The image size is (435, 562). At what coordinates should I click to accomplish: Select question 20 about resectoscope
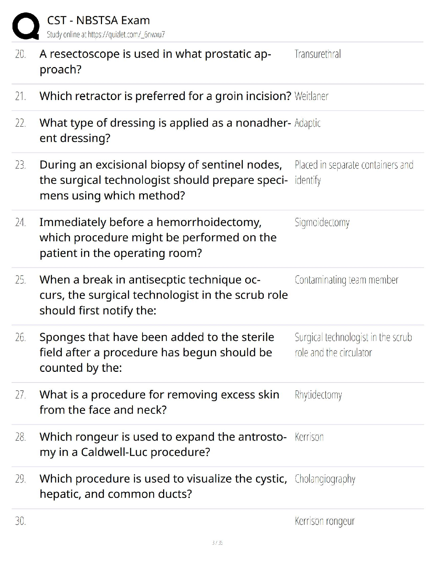[x=155, y=61]
